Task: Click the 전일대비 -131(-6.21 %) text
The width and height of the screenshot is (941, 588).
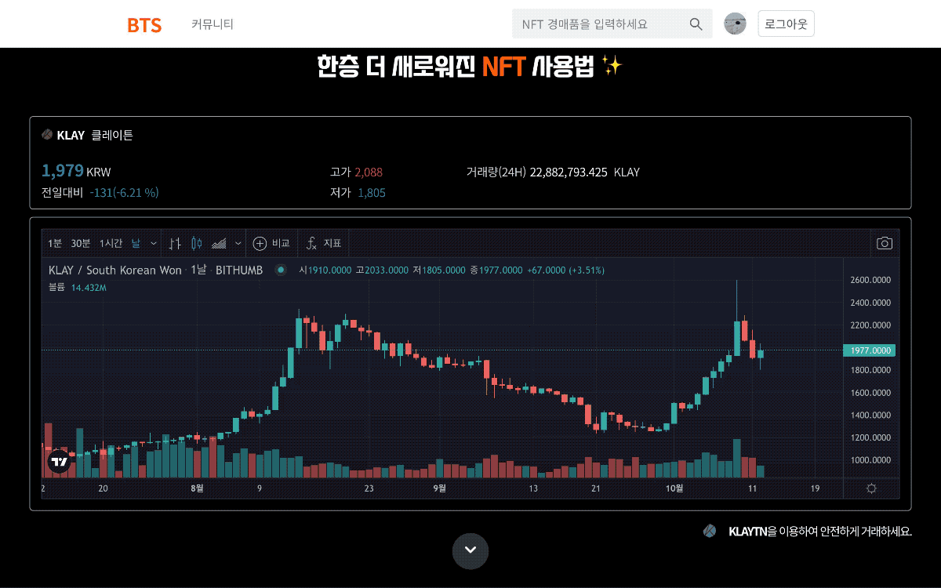Action: click(x=100, y=192)
